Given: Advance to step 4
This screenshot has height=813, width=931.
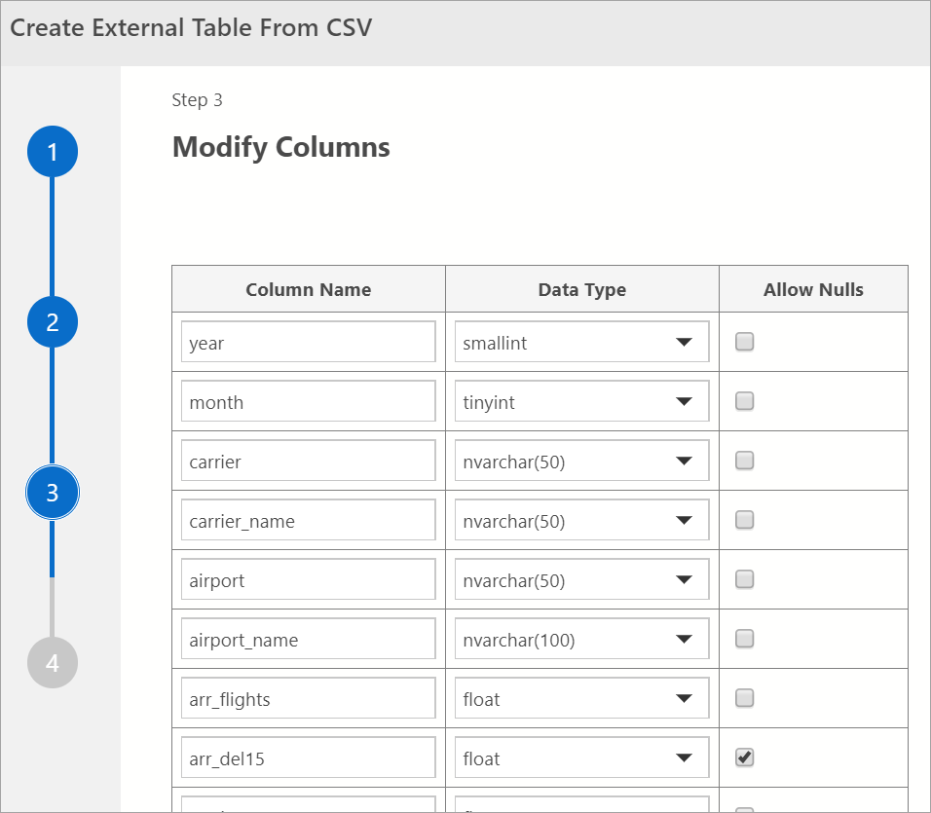Looking at the screenshot, I should (x=52, y=662).
